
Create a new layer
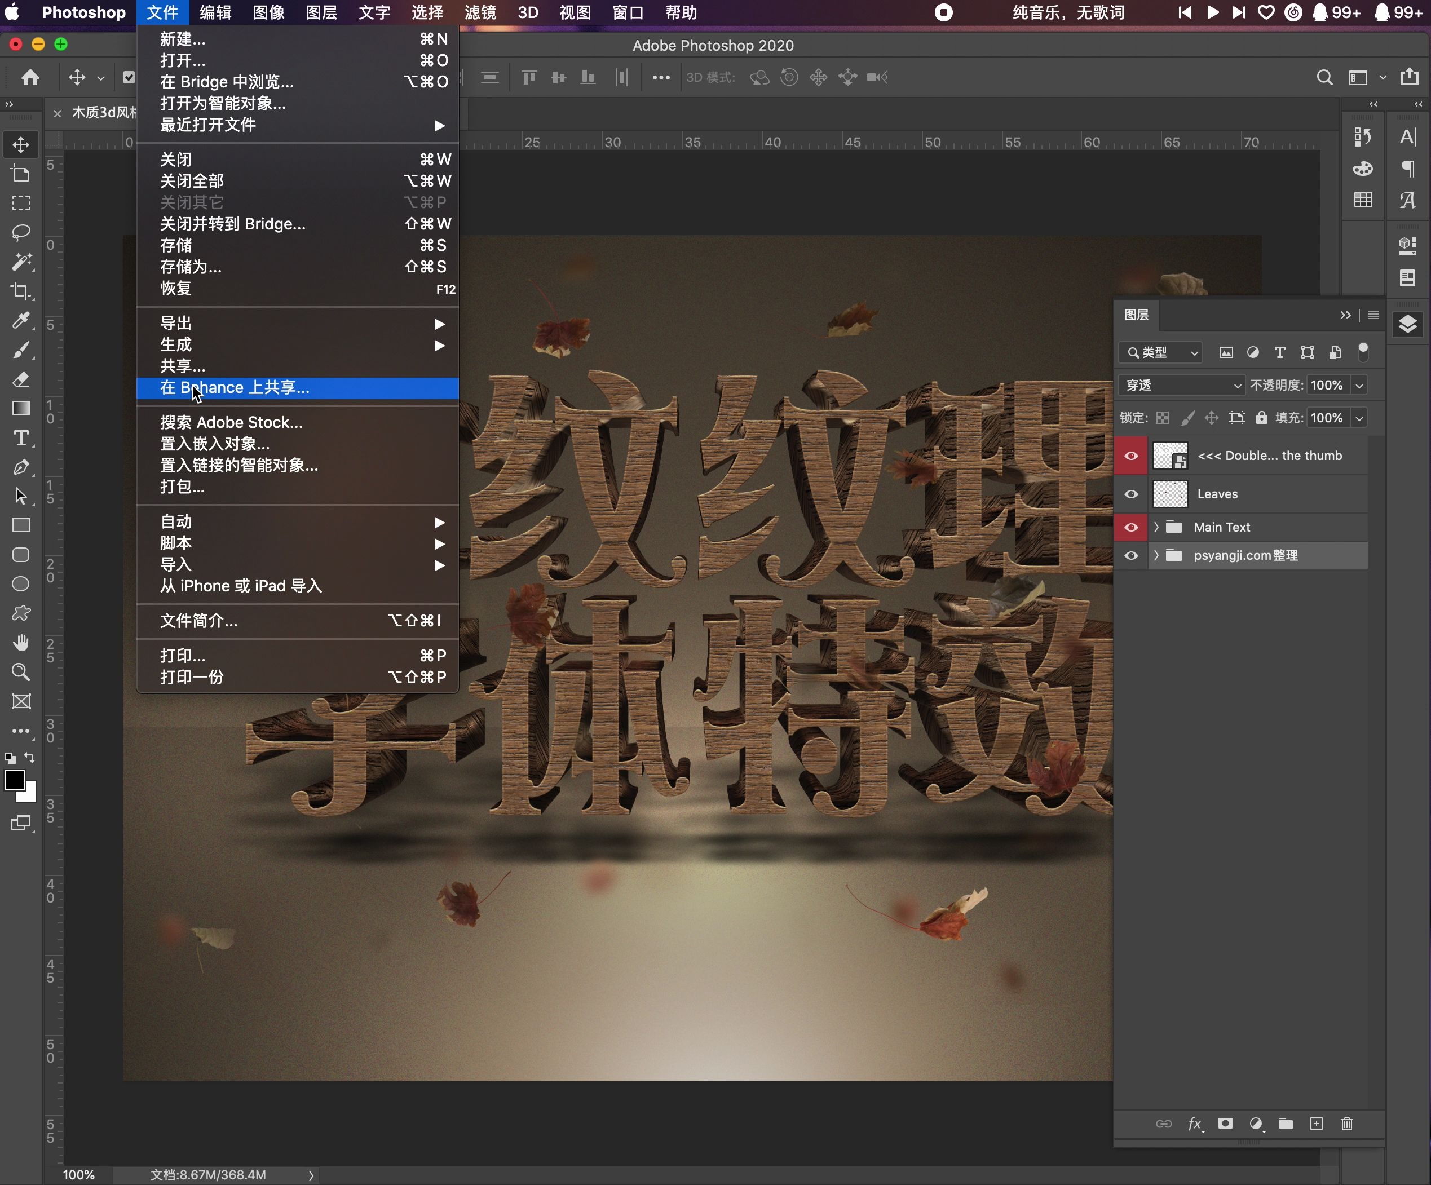pyautogui.click(x=1317, y=1124)
